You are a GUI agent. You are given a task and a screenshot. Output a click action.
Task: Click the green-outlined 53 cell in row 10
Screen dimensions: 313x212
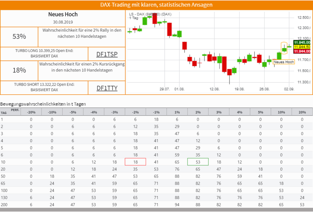click(x=198, y=162)
